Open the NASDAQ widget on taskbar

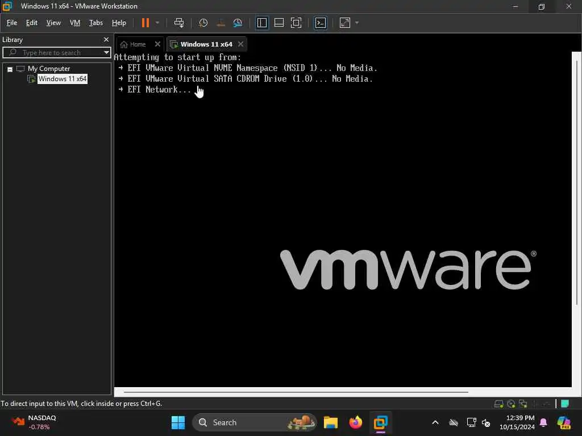pyautogui.click(x=34, y=422)
